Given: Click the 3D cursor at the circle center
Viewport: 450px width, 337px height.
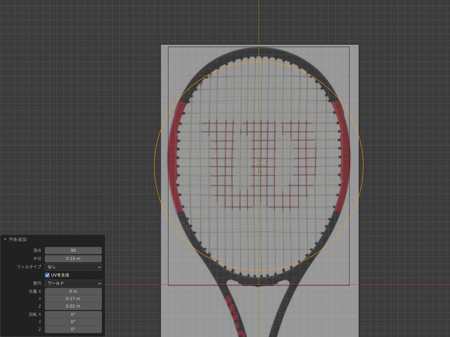Looking at the screenshot, I should pyautogui.click(x=259, y=166).
